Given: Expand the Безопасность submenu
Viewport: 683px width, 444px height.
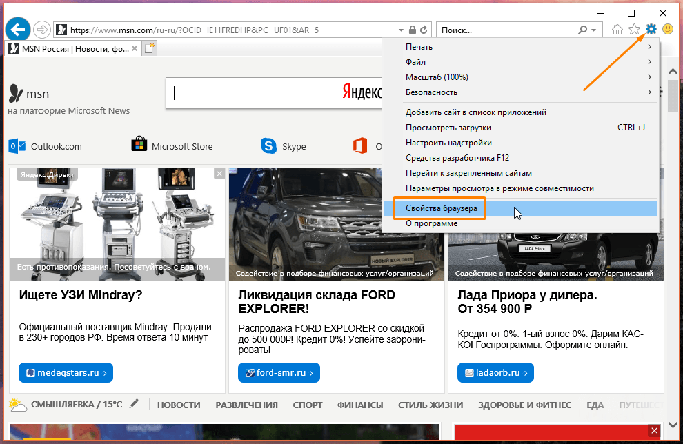Looking at the screenshot, I should (521, 92).
